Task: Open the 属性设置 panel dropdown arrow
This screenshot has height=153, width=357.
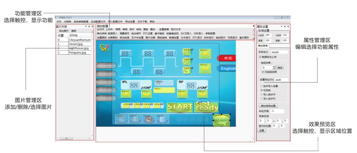Action: tap(281, 27)
